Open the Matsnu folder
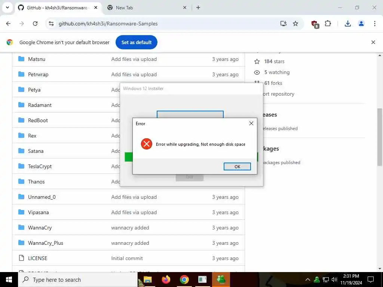Image resolution: width=383 pixels, height=287 pixels. point(37,59)
